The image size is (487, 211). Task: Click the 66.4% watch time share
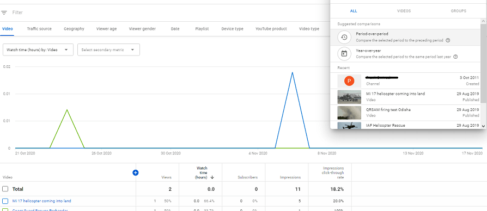[210, 201]
